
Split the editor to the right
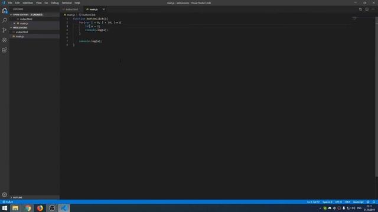[x=367, y=9]
